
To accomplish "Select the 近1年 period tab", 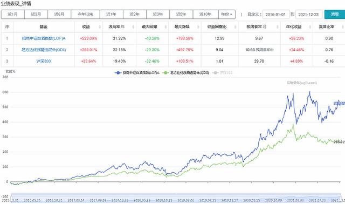I will [112, 15].
